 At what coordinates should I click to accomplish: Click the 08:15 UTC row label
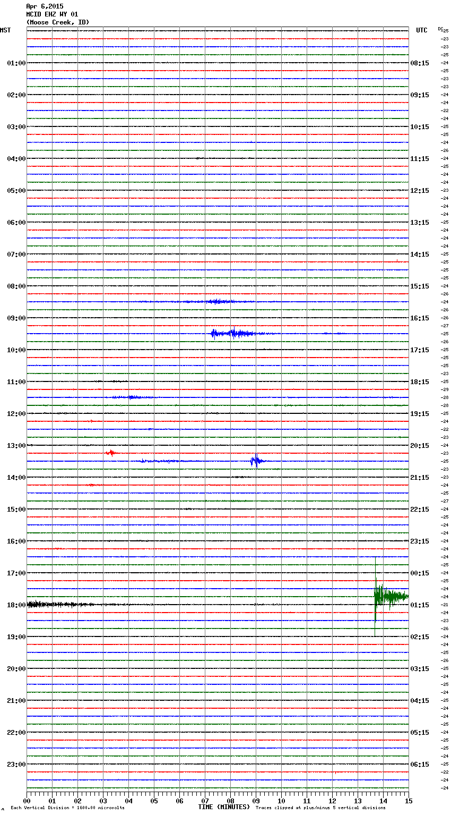[x=420, y=63]
